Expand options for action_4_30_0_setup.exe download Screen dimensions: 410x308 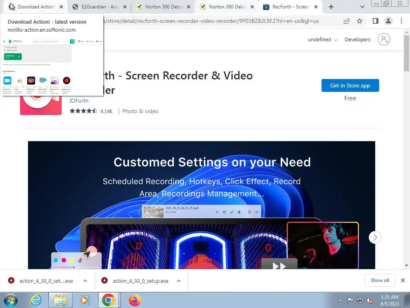[179, 281]
